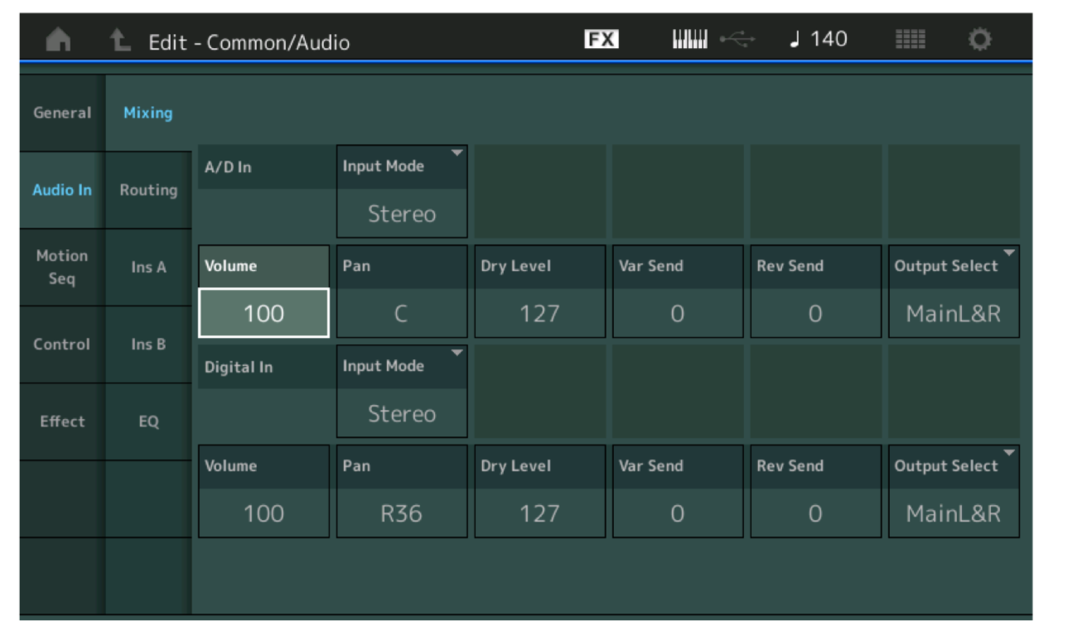This screenshot has width=1073, height=640.
Task: Select the A/D In Volume value
Action: (x=263, y=313)
